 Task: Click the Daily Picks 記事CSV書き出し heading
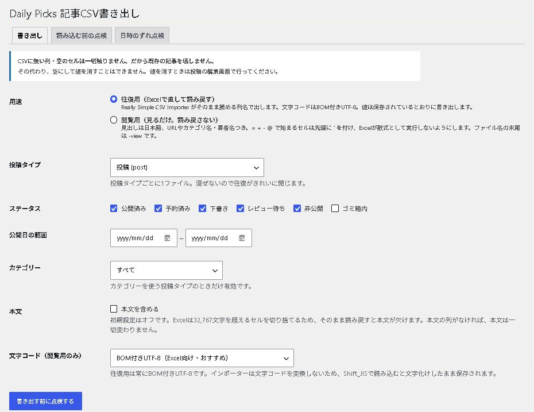pyautogui.click(x=75, y=14)
